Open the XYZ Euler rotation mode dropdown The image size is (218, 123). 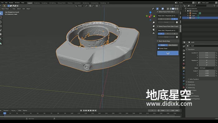(x=207, y=68)
